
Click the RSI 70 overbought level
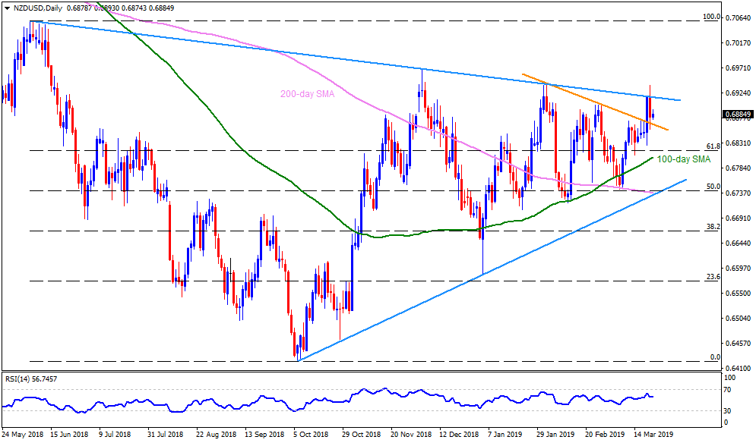point(728,389)
